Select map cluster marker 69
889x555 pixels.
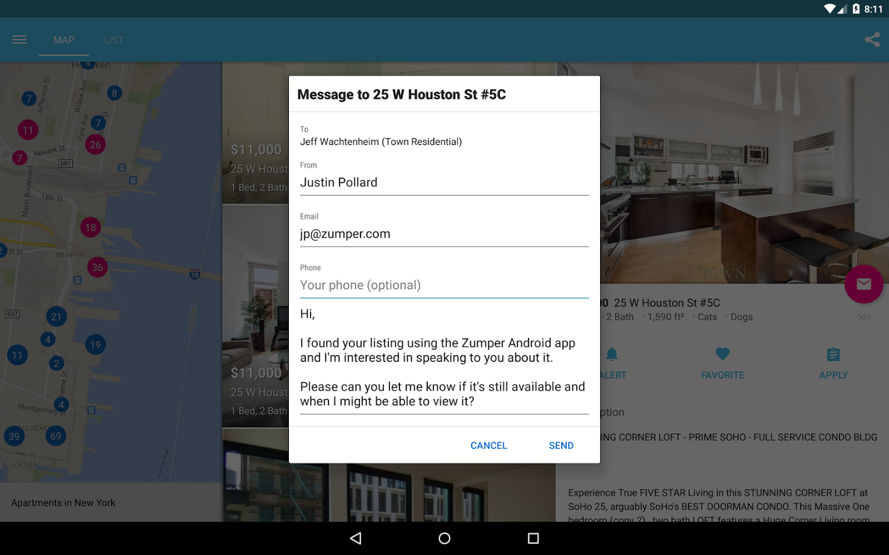[56, 436]
